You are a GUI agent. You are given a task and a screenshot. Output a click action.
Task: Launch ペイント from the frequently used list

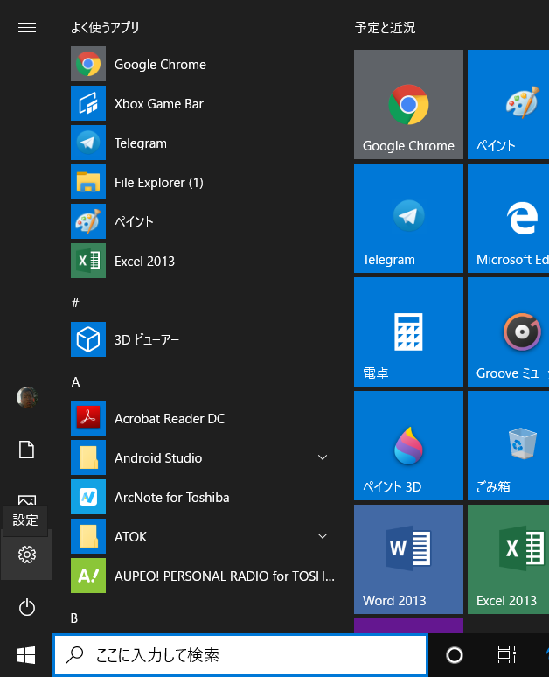click(x=203, y=221)
